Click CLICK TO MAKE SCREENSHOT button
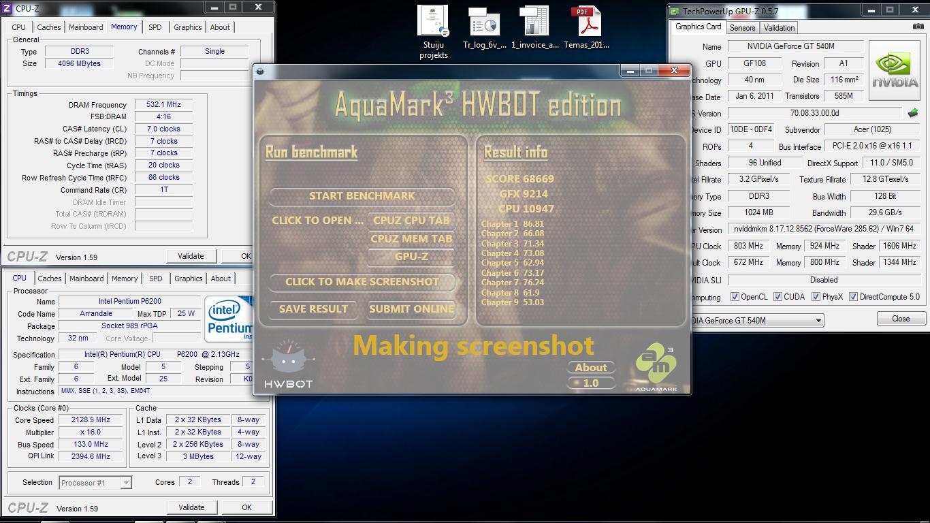This screenshot has width=930, height=523. coord(362,282)
